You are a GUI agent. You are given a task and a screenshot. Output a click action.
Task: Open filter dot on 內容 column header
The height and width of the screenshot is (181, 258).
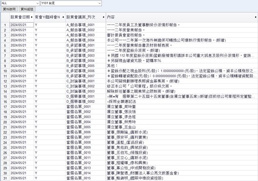(x=256, y=17)
